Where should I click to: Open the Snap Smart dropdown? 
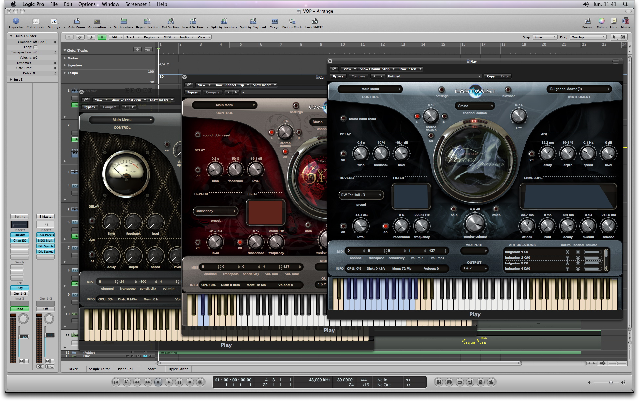click(545, 37)
